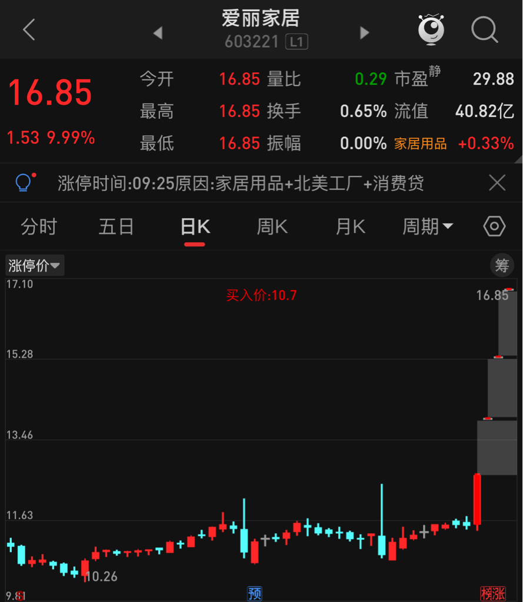Dismiss the 涨停时间 notice with X
Image resolution: width=523 pixels, height=602 pixels.
(497, 182)
